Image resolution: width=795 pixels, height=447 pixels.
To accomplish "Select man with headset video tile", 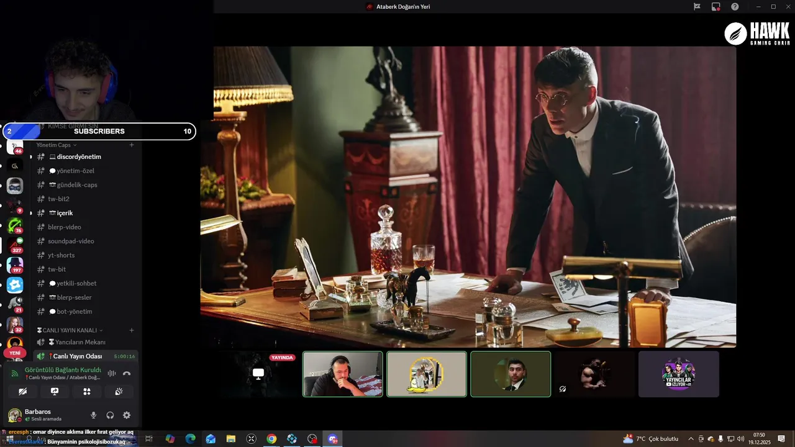I will 343,374.
